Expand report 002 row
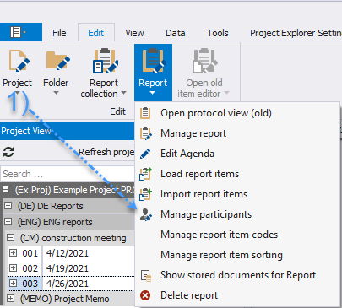The image size is (342, 308). [13, 267]
